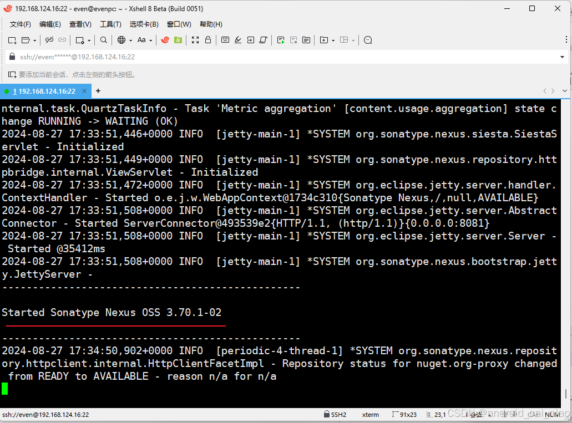This screenshot has height=423, width=572.
Task: Click the chat bubble help icon
Action: pyautogui.click(x=368, y=40)
